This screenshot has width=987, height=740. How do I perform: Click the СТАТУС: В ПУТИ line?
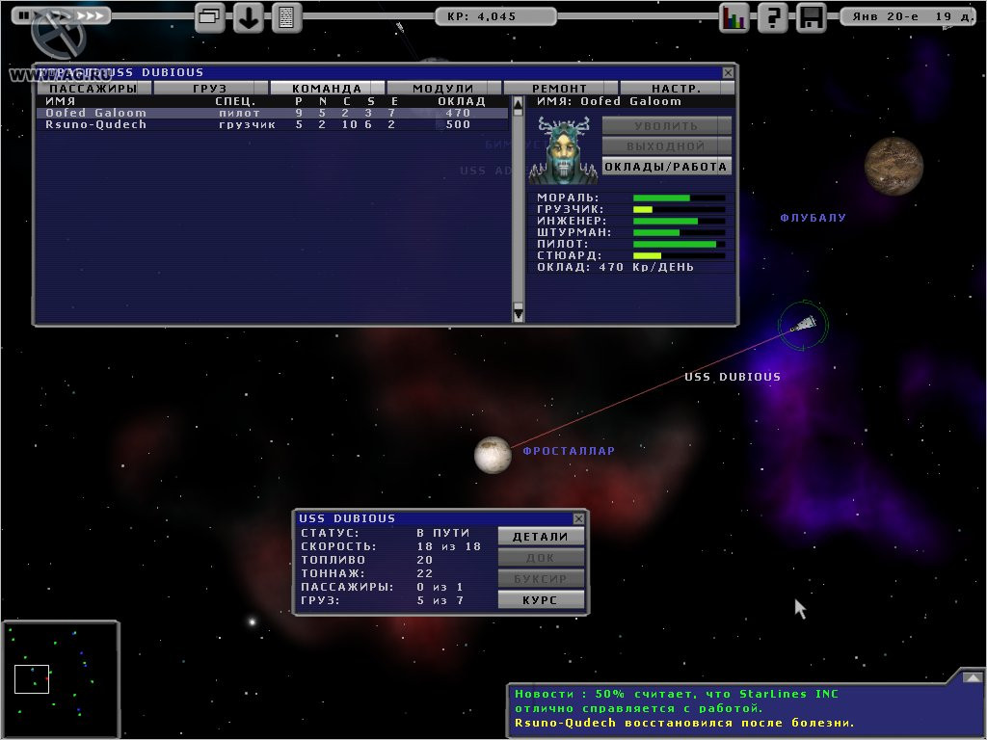pos(386,533)
